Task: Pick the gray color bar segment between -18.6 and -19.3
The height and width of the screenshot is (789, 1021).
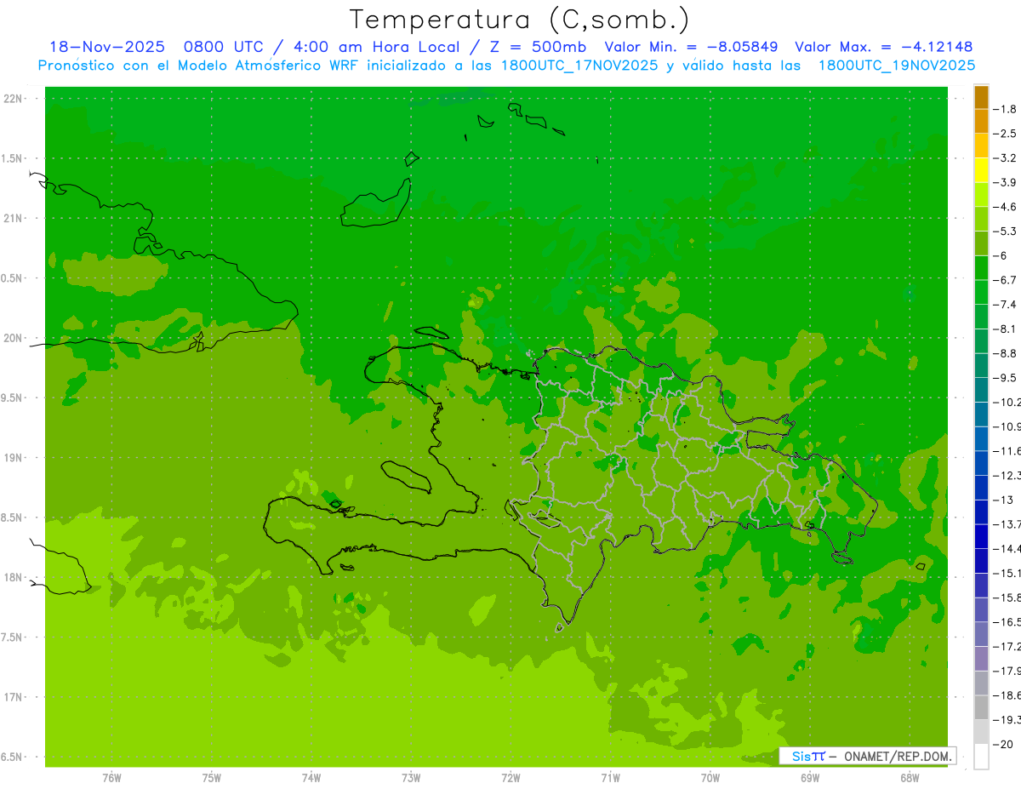Action: pyautogui.click(x=981, y=707)
